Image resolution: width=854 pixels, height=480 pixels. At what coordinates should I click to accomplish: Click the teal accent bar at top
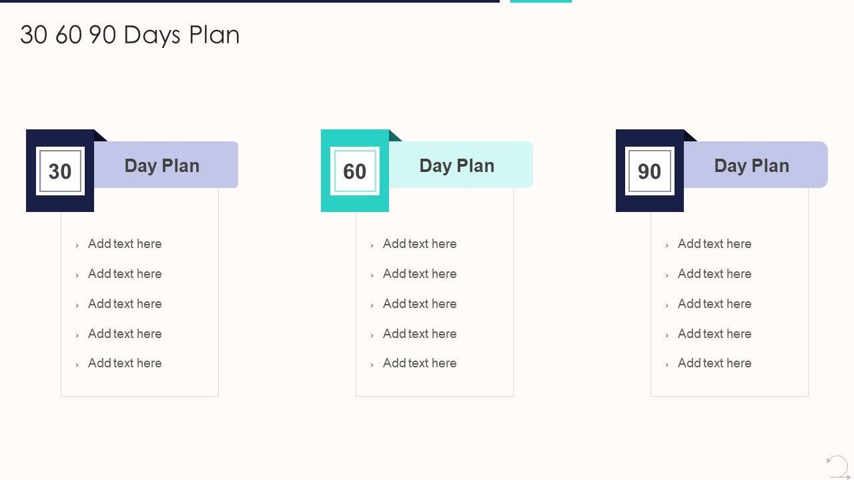(x=541, y=1)
